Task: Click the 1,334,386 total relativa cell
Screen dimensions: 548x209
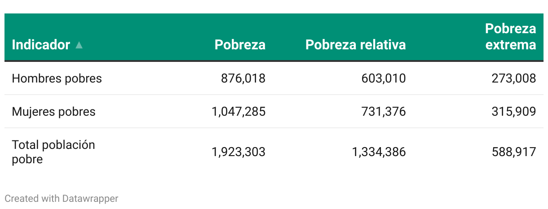Action: (x=379, y=152)
